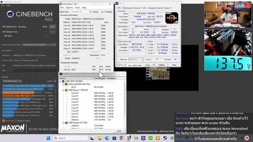
Task: Collapse the ASRock B650M-HDV/M.2 node
Action: click(63, 84)
